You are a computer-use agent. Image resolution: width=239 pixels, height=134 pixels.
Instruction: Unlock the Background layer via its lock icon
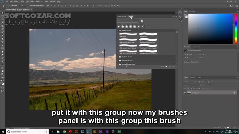coord(234,93)
